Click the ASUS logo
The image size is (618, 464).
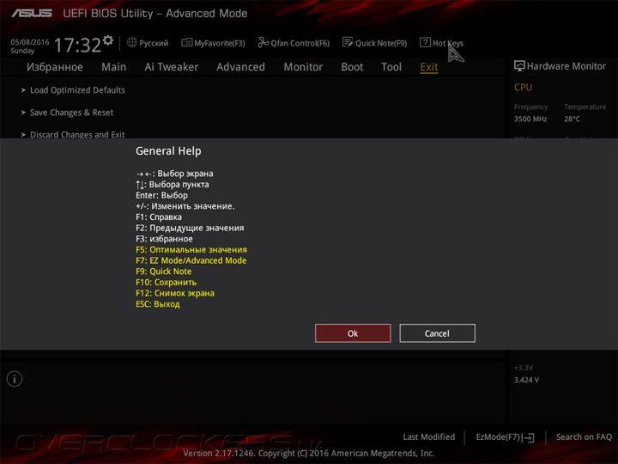32,14
